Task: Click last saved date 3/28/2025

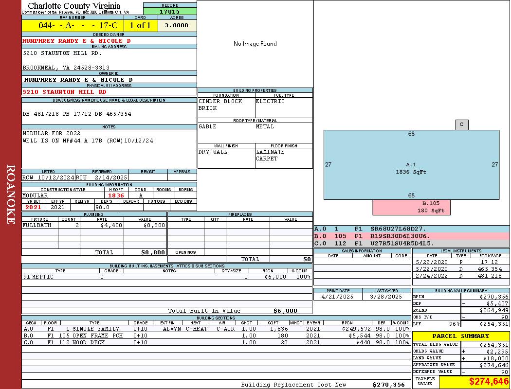Action: click(386, 297)
